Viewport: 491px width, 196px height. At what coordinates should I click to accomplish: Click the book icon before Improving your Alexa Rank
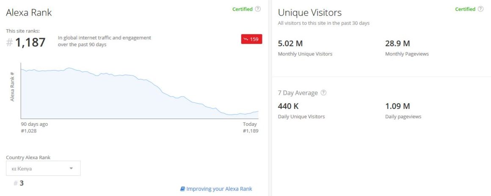[x=182, y=189]
